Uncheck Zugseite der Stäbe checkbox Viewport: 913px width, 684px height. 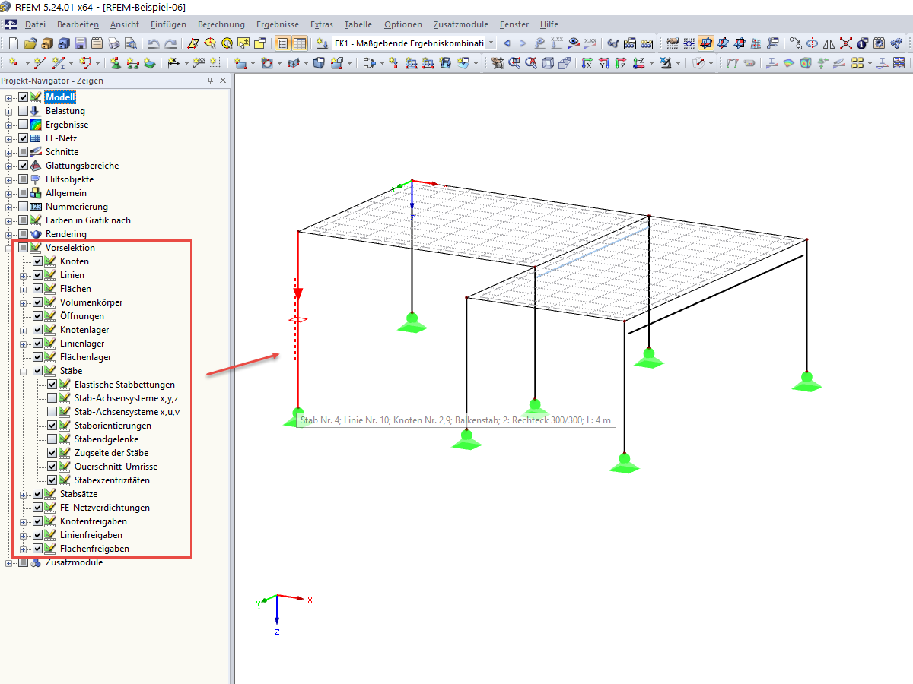pos(52,453)
